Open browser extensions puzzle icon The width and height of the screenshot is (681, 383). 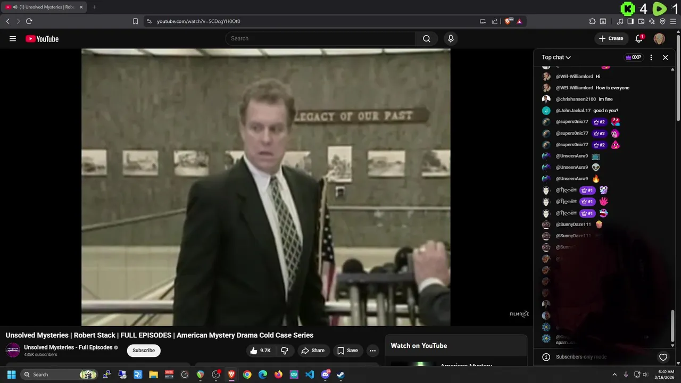[x=592, y=21]
